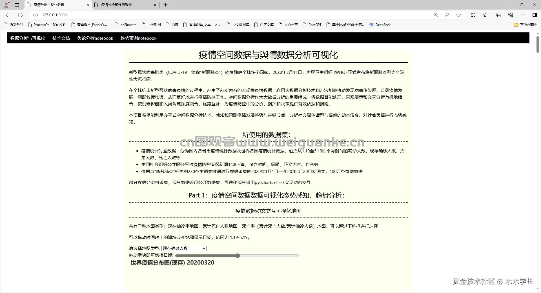The image size is (541, 293).
Task: Open the 基于javaFX的图书管 bookmark
Action: [345, 25]
